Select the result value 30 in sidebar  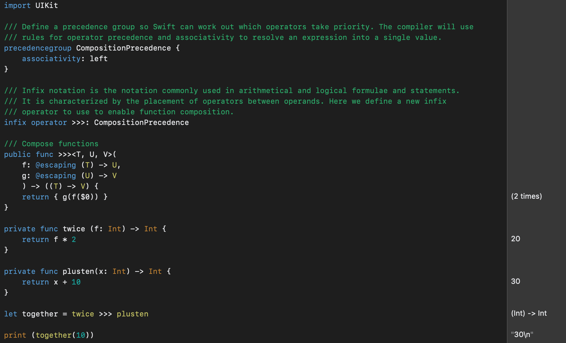click(x=516, y=282)
